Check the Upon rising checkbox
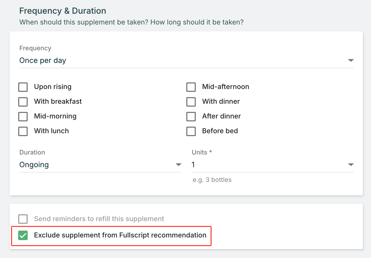The image size is (371, 258). (23, 87)
